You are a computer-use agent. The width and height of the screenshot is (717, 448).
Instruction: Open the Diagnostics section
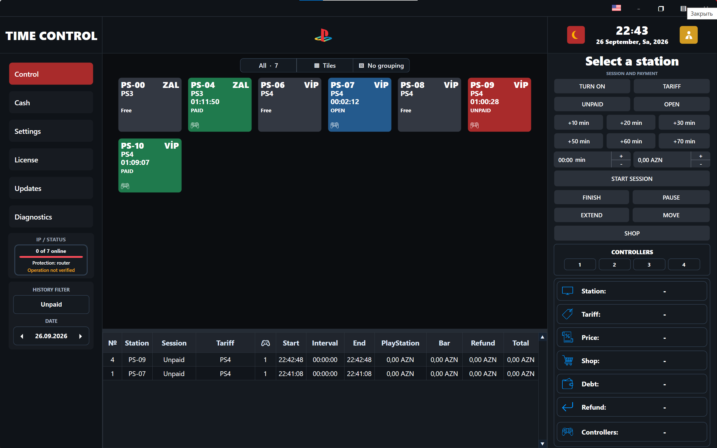coord(51,217)
